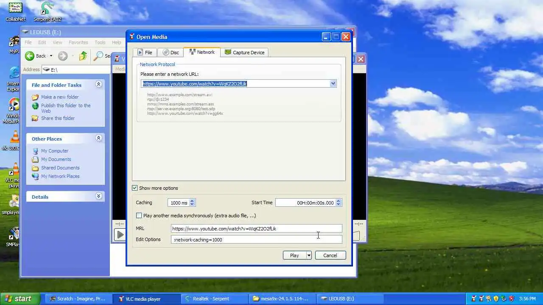Open the File menu in LEOUSB window
The height and width of the screenshot is (305, 543).
coord(28,42)
